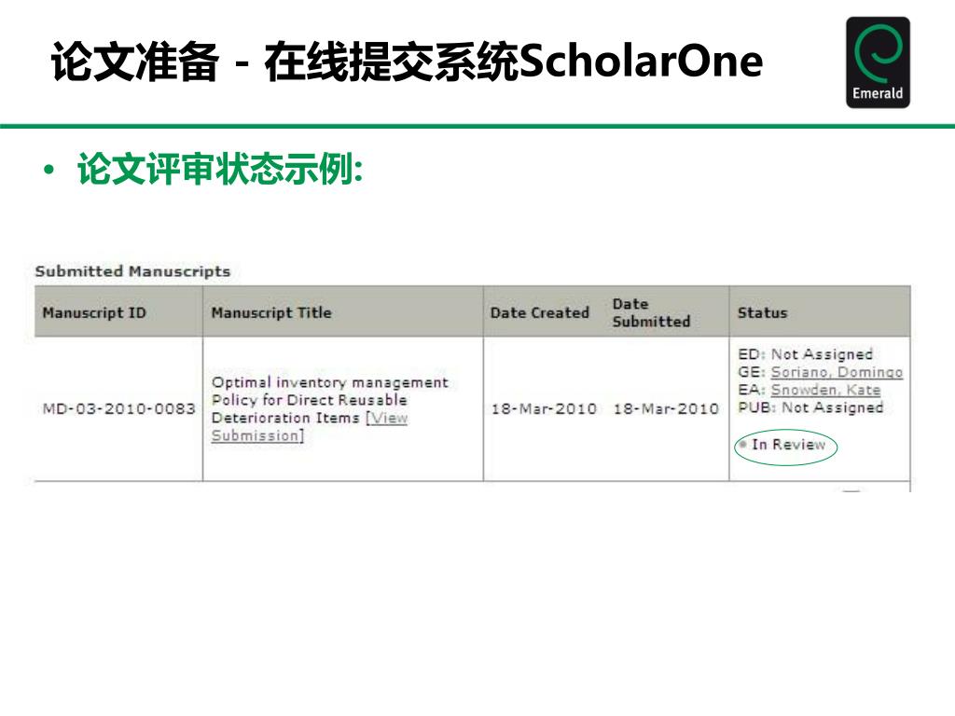Click the In Review status bullet
Screen dimensions: 955x716
pos(743,445)
